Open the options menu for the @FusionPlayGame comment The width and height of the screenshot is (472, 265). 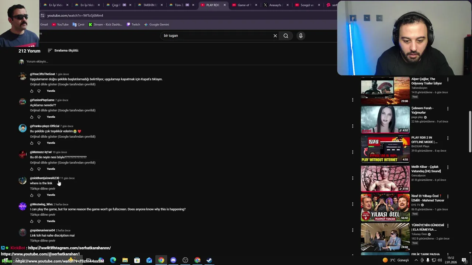[353, 100]
